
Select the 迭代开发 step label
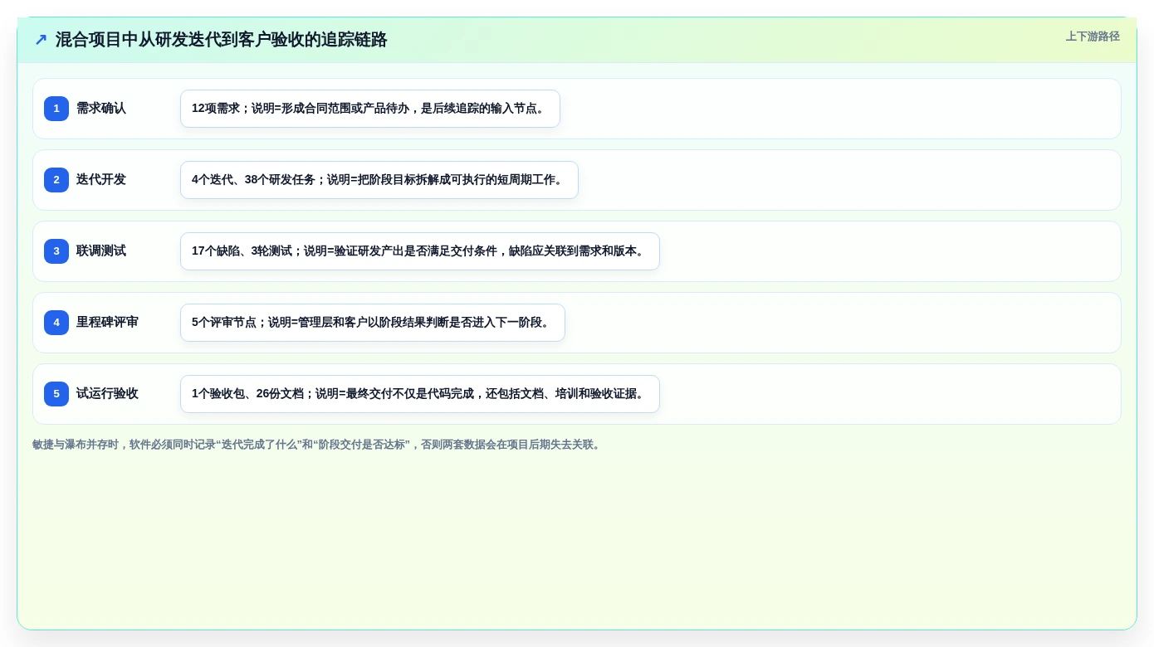(101, 180)
